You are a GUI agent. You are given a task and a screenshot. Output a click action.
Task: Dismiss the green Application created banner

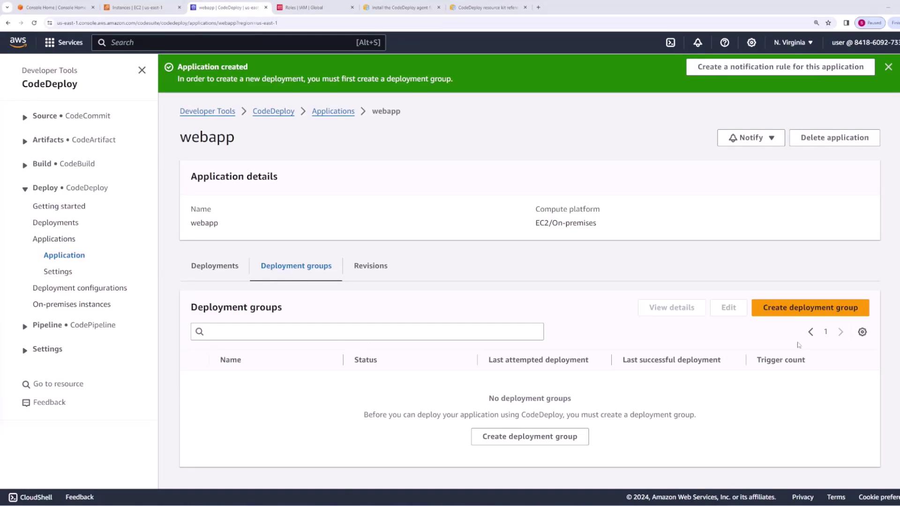(888, 67)
